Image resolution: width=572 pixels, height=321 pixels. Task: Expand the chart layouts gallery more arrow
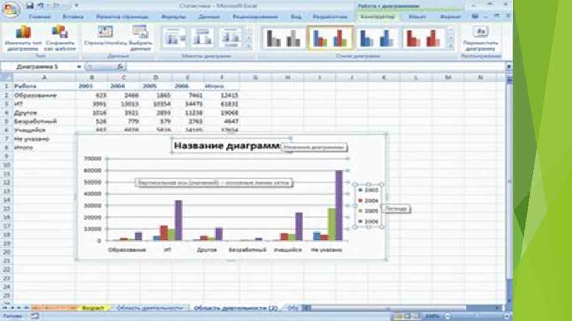point(249,46)
